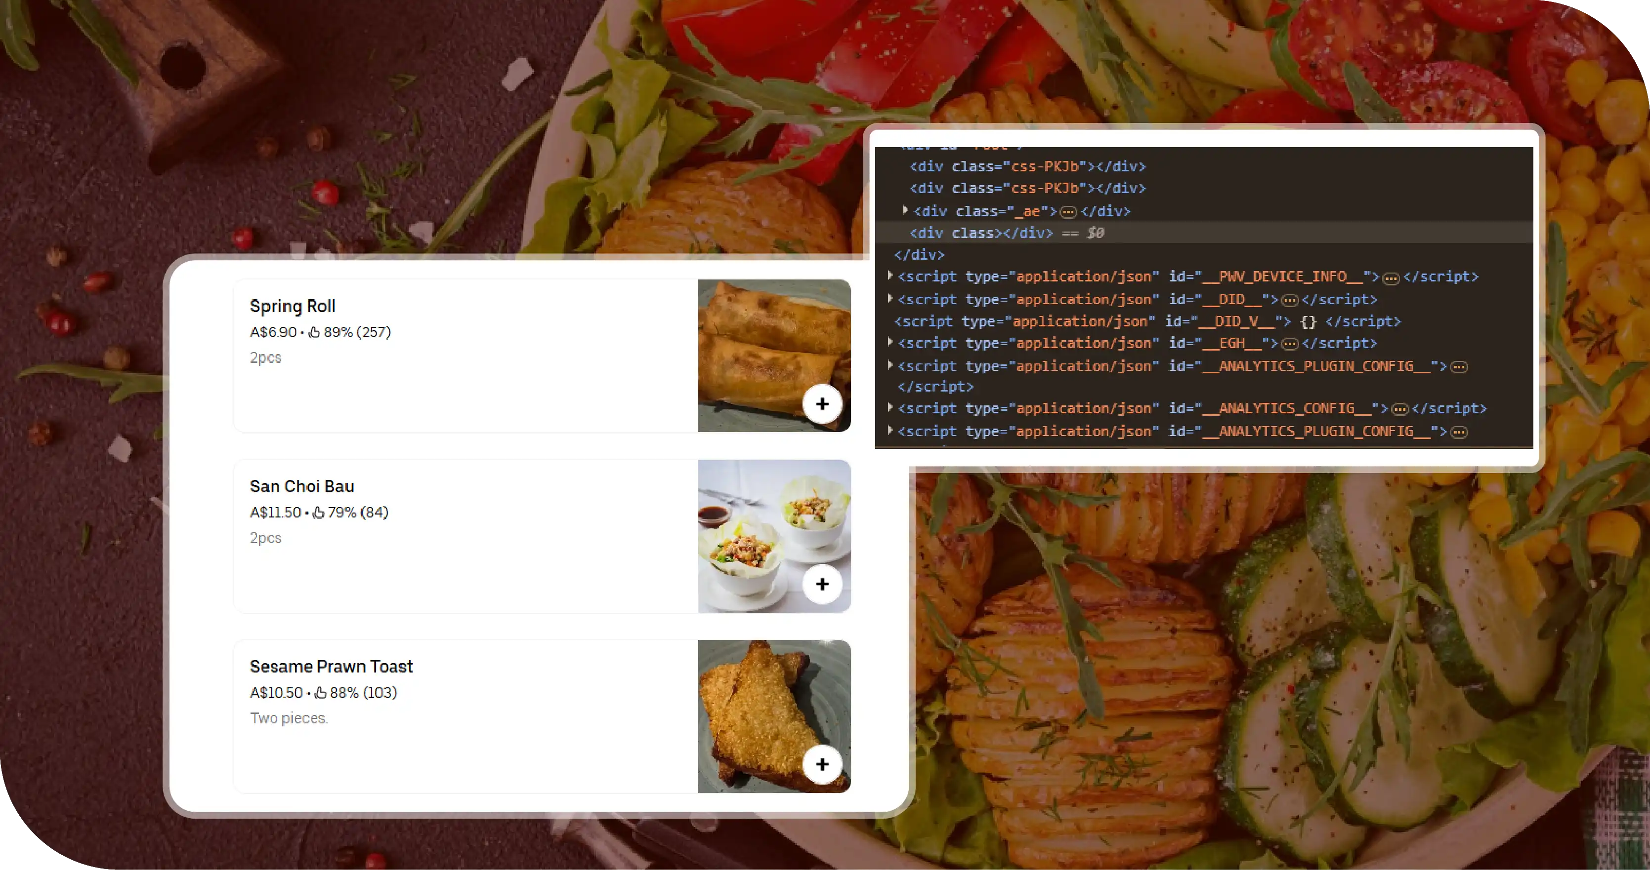The height and width of the screenshot is (870, 1650).
Task: Open the Spring Roll food photo
Action: tap(774, 356)
